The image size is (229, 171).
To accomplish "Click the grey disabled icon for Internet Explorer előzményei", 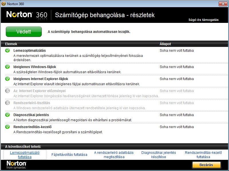I will tap(7, 91).
